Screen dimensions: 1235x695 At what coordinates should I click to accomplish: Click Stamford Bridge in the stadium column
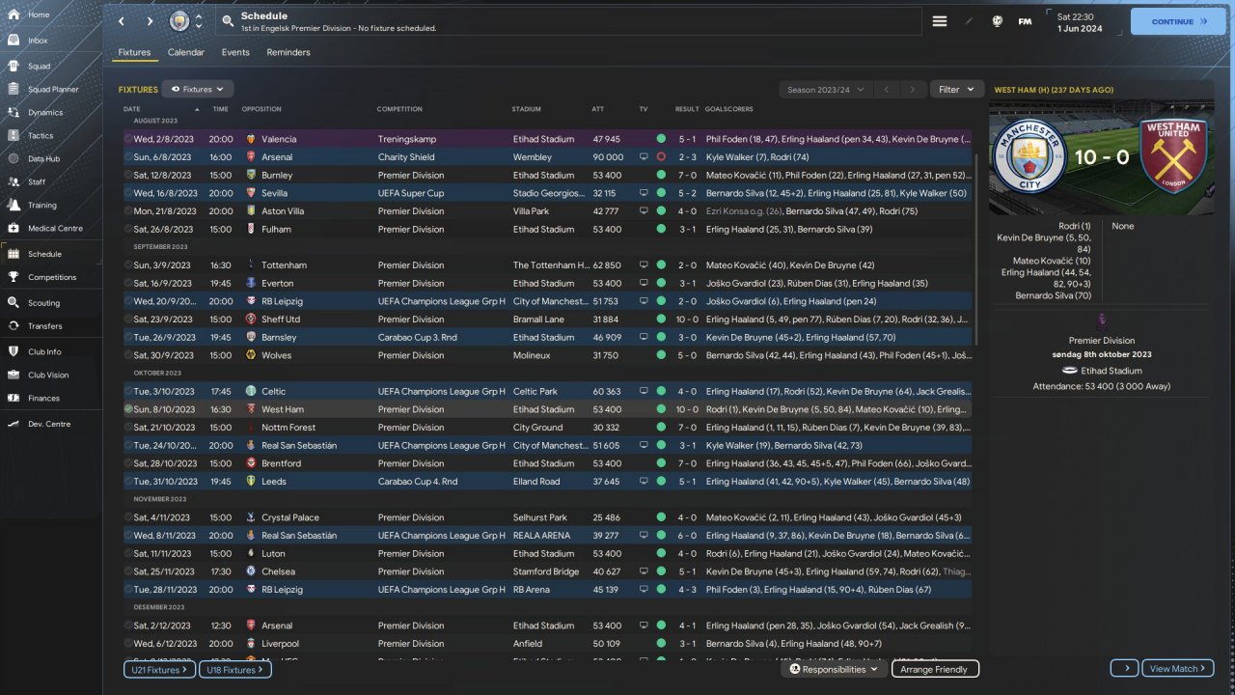[548, 571]
